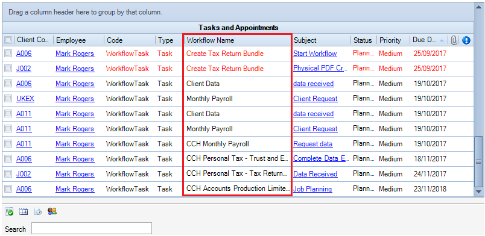The image size is (485, 236).
Task: Sort by the Client Co... column header
Action: click(33, 40)
